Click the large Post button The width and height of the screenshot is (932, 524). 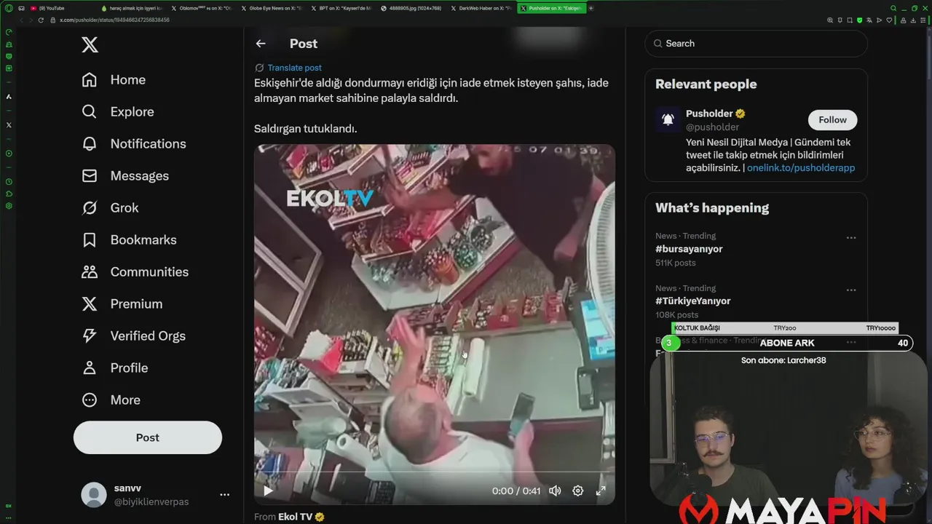(148, 437)
